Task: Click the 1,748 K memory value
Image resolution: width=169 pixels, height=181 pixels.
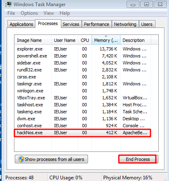Action: click(x=110, y=91)
